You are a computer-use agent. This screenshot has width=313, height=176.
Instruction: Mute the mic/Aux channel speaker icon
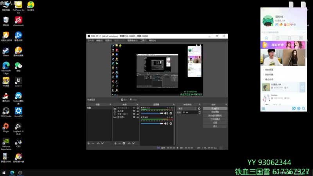tap(166, 113)
